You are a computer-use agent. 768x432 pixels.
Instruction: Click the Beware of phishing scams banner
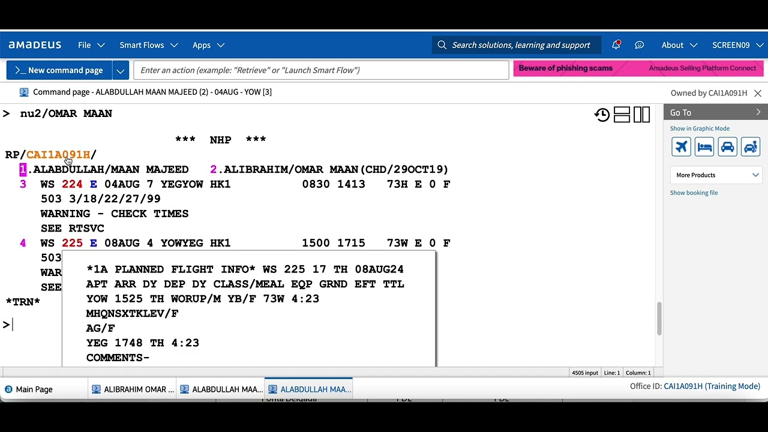tap(638, 68)
